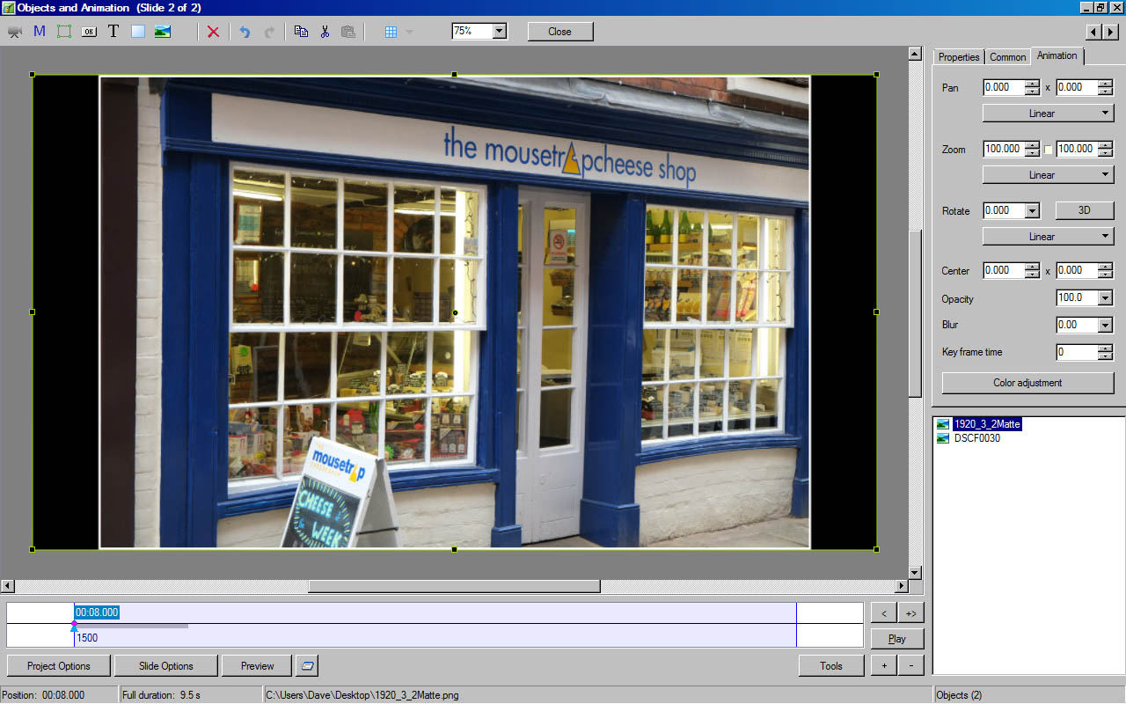This screenshot has width=1126, height=704.
Task: Delete selected object with red X
Action: click(213, 32)
